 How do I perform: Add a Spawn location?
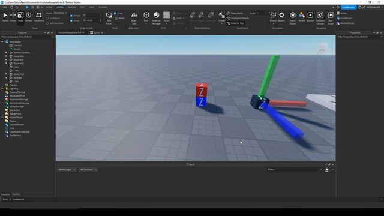281,17
